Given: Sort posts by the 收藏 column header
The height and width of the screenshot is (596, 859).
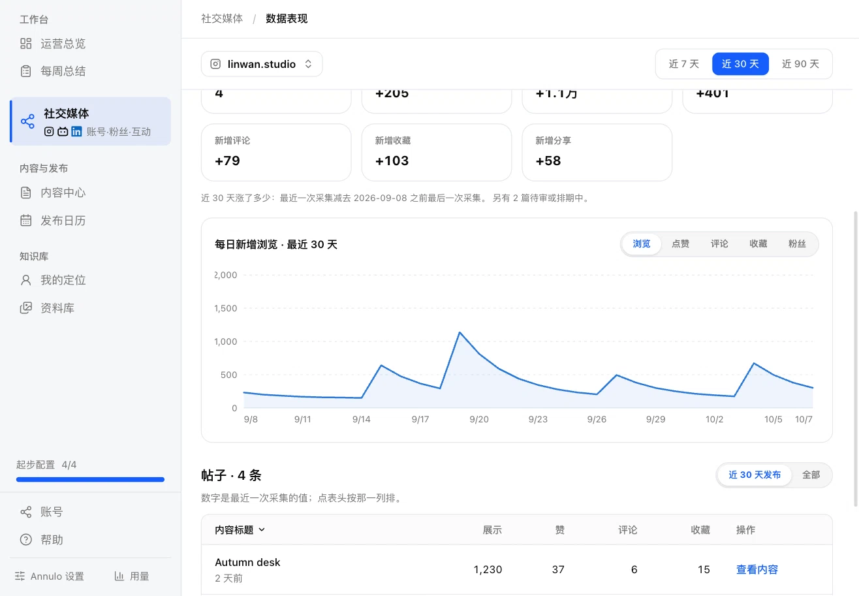Looking at the screenshot, I should 700,530.
